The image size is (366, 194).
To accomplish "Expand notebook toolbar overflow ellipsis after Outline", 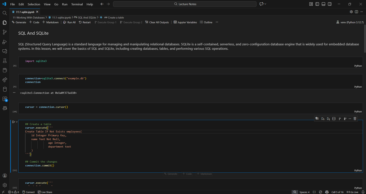I will tap(217, 22).
